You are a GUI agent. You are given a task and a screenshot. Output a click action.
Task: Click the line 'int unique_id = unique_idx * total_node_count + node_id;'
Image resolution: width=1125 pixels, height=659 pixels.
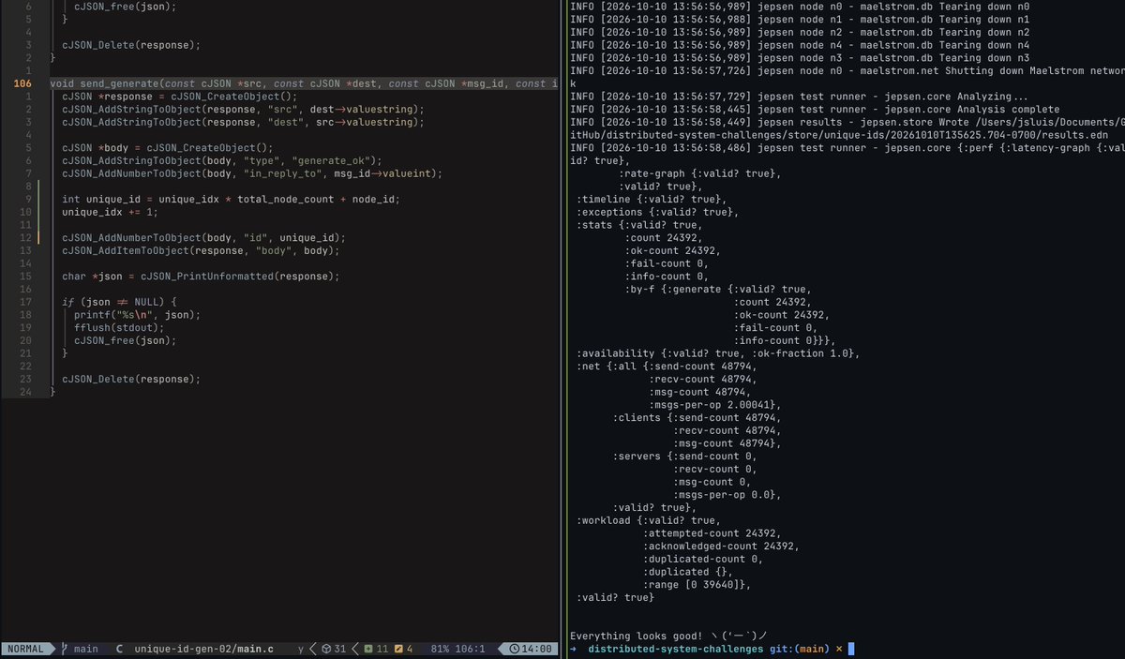231,200
